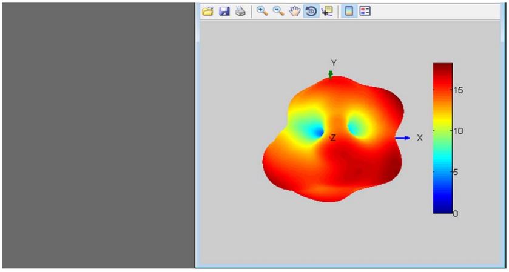Click the Y axis label
This screenshot has height=272, width=509.
point(334,62)
